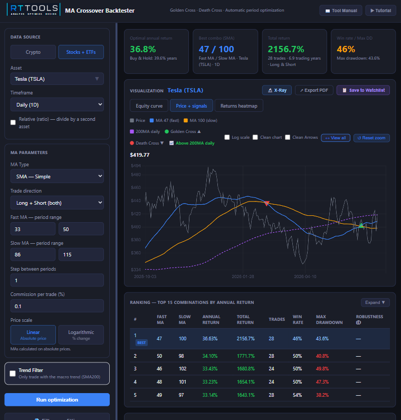The width and height of the screenshot is (401, 420).
Task: Select the Logarithmic price scale
Action: coord(81,335)
